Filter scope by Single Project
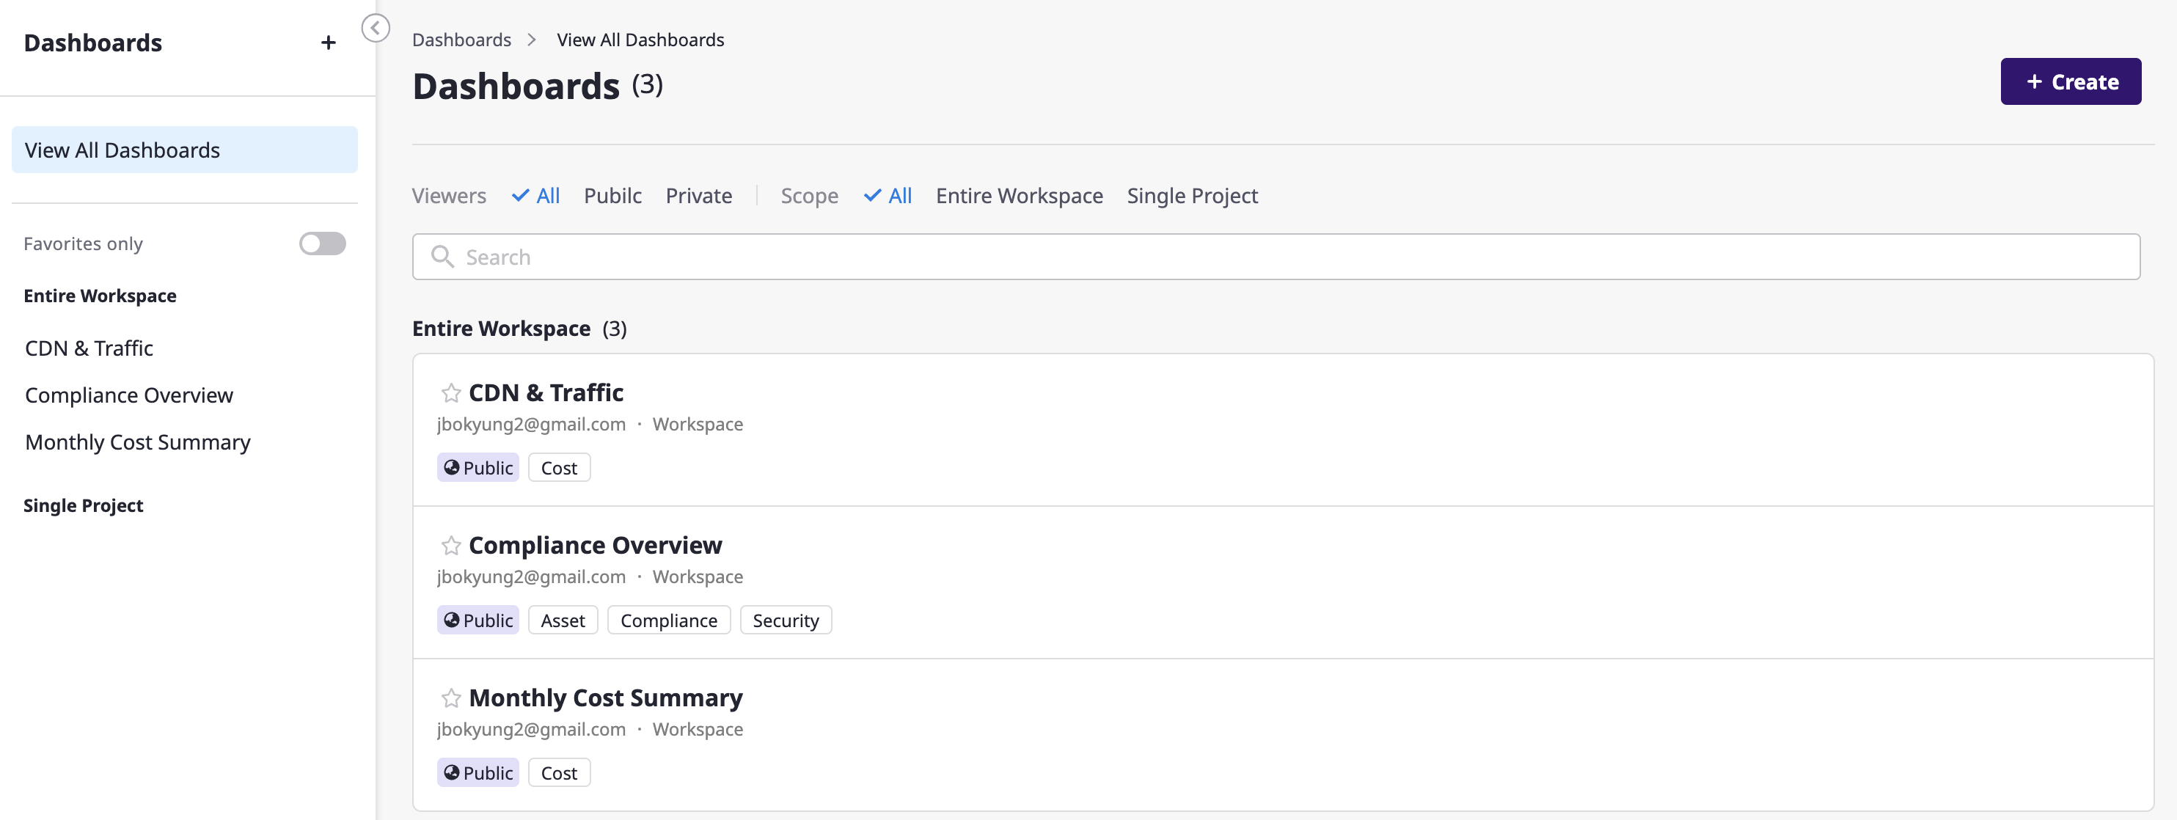The height and width of the screenshot is (820, 2177). (1192, 196)
